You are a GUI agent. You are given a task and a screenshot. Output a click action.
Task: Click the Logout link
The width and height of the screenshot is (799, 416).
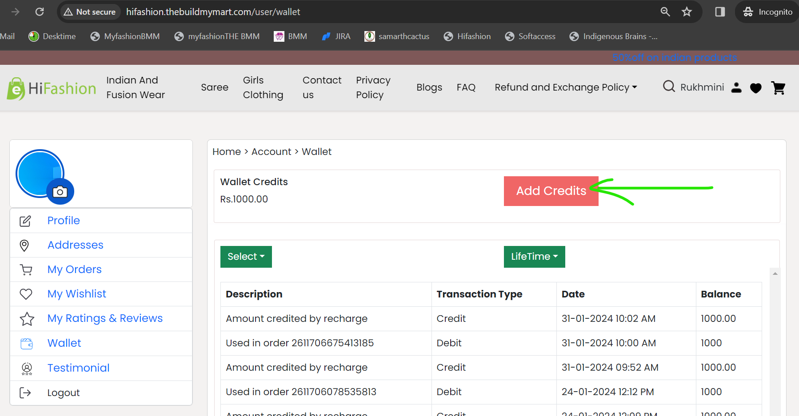click(64, 393)
